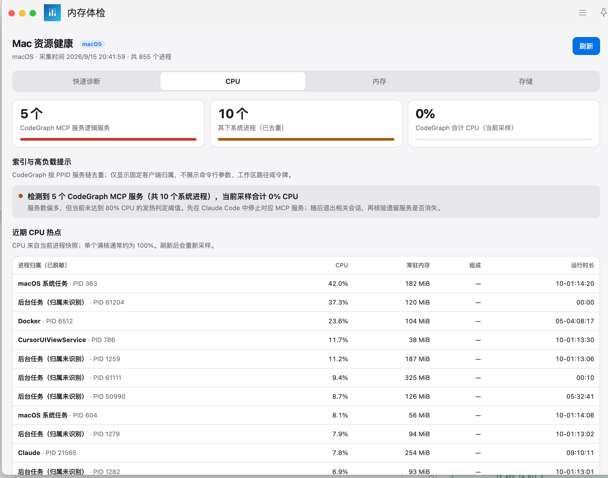Click the "7.9%" CPU value
Screen dimensions: 608x478
pyautogui.click(x=340, y=434)
